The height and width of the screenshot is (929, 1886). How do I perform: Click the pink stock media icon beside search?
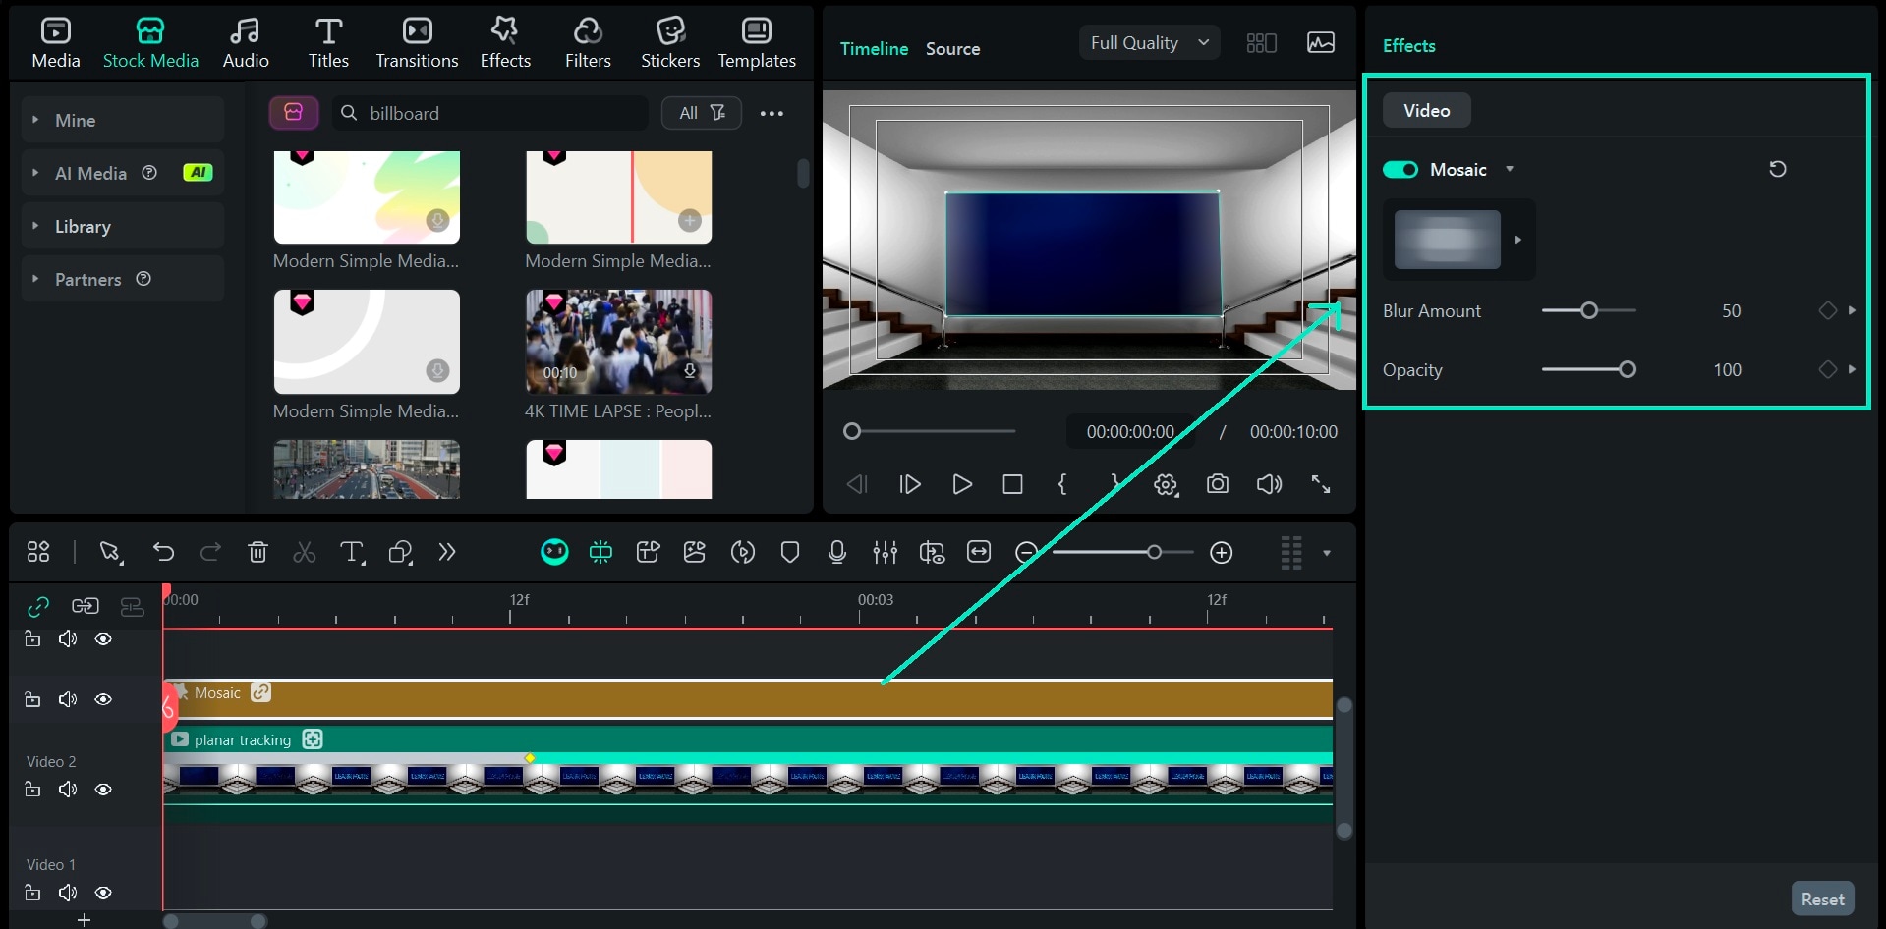click(x=293, y=113)
